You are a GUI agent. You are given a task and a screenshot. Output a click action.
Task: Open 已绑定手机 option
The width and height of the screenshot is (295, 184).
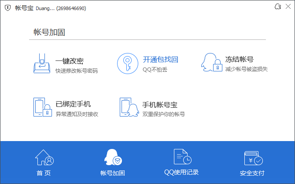73,104
